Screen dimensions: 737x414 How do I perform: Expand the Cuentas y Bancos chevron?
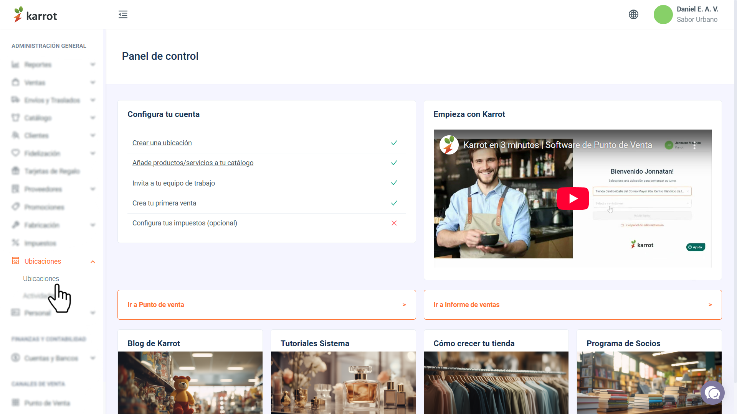93,358
